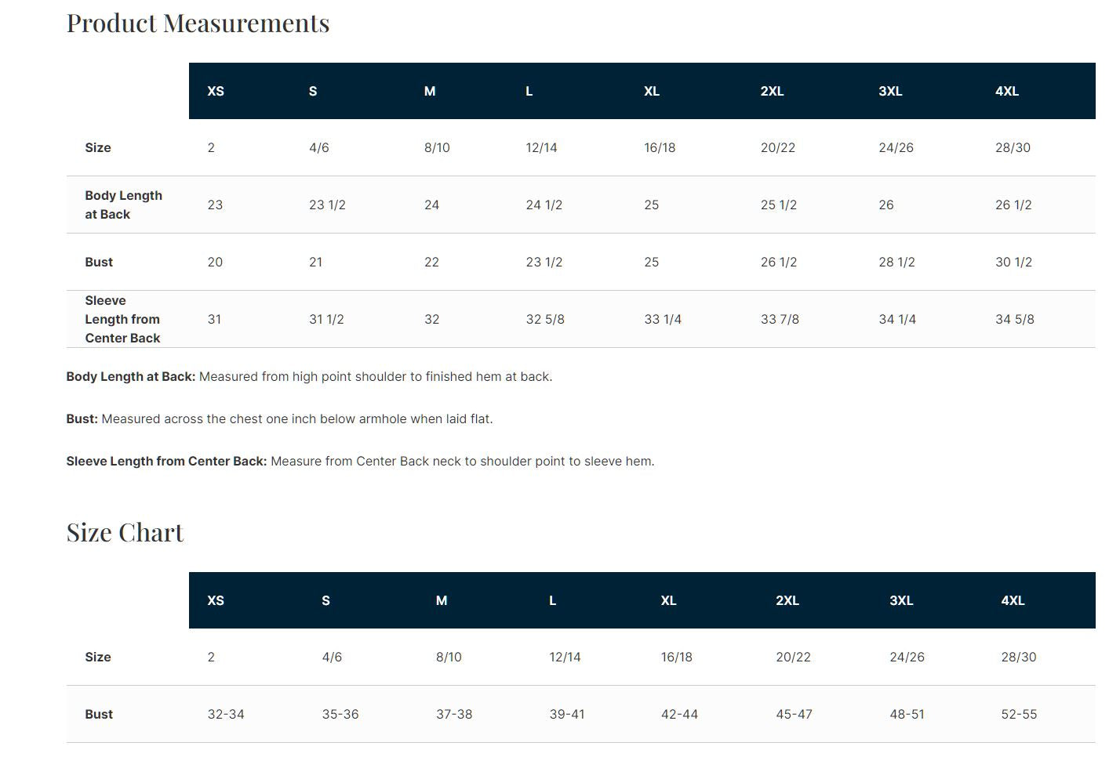This screenshot has height=768, width=1120.
Task: Click the 39-41 bust range cell
Action: pyautogui.click(x=567, y=715)
